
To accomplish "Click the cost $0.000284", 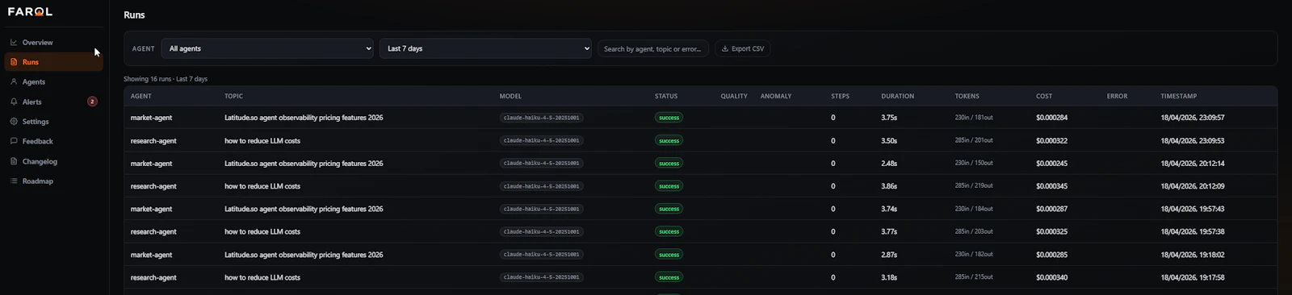I will [1051, 118].
